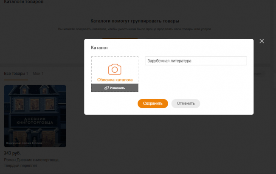Click the small image icon beside Изменить
The height and width of the screenshot is (174, 276).
pyautogui.click(x=107, y=88)
